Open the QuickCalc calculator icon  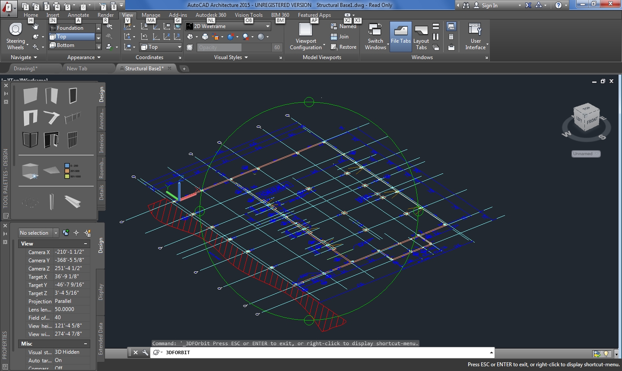[x=451, y=37]
